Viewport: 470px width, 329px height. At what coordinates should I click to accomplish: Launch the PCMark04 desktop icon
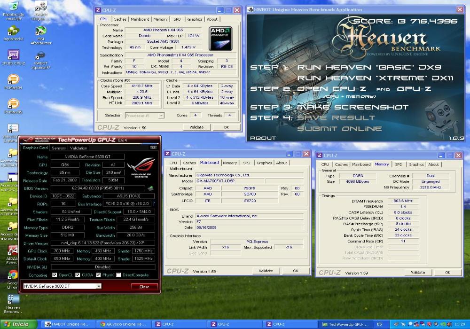pos(13,82)
